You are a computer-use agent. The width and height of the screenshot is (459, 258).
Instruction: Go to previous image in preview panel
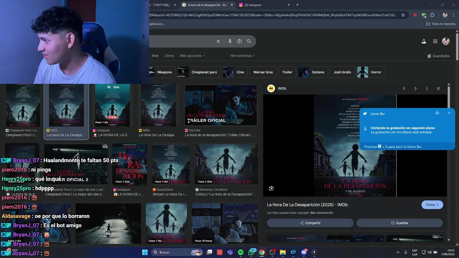404,88
